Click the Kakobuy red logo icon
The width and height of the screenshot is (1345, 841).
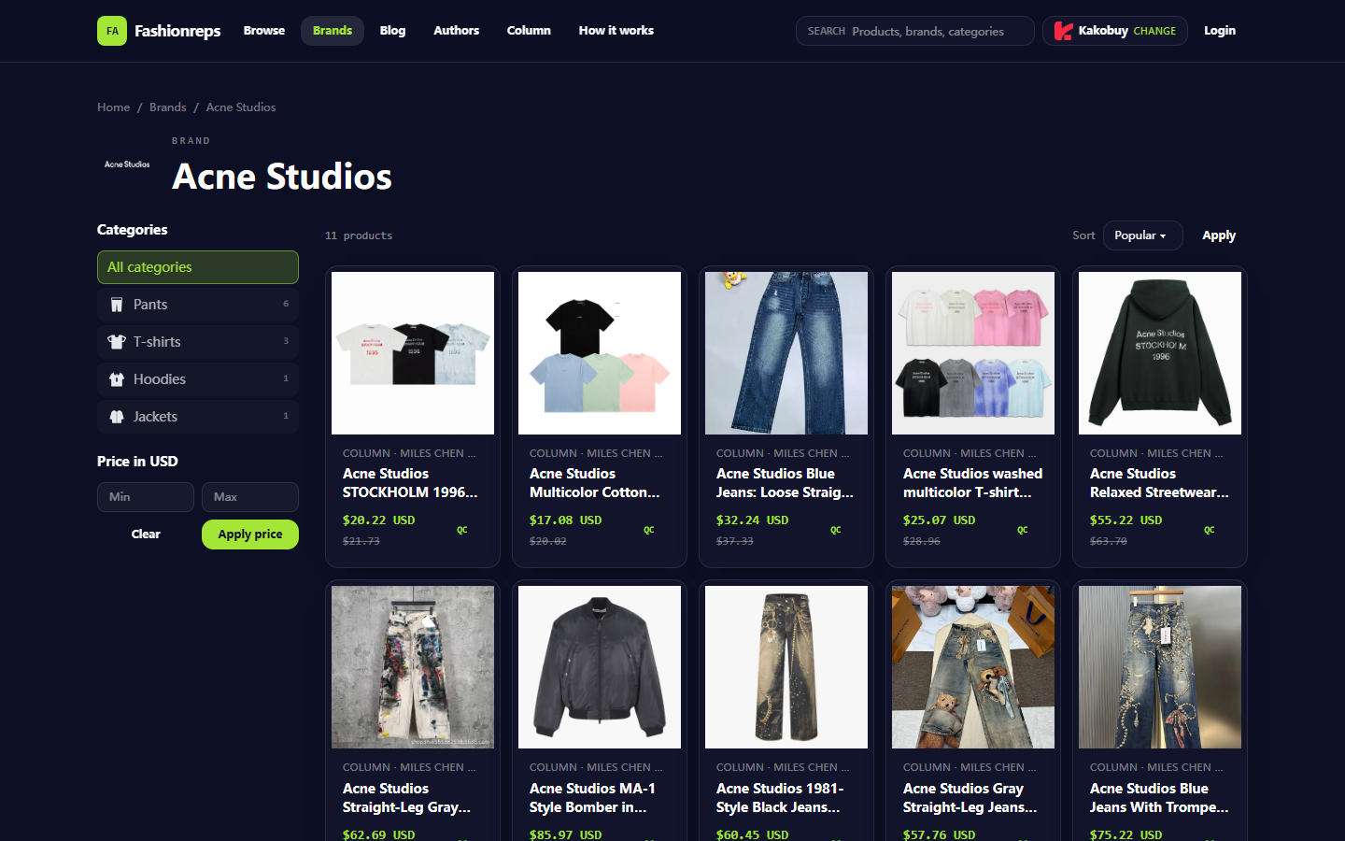click(1063, 31)
